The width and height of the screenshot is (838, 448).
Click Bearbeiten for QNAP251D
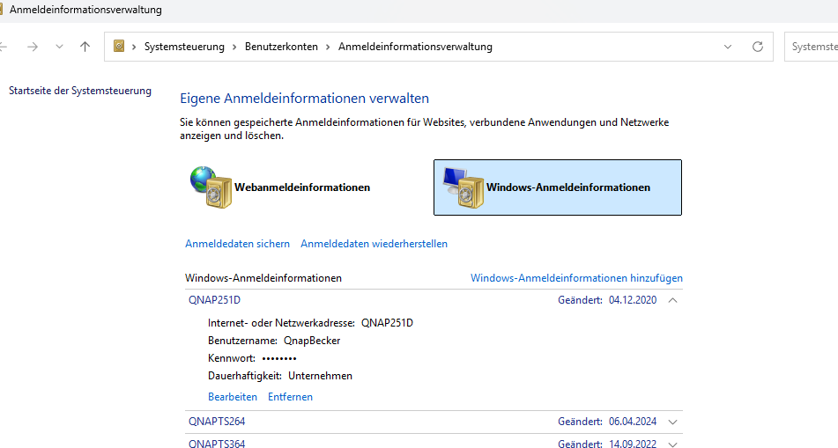tap(233, 397)
